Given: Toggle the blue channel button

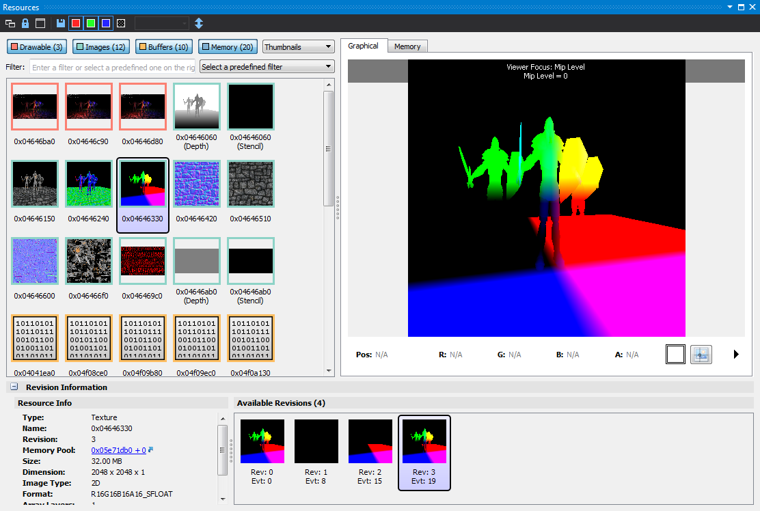Looking at the screenshot, I should 106,23.
